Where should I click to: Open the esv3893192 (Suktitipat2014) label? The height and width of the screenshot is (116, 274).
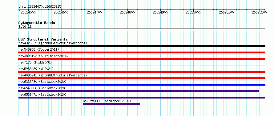(43, 56)
